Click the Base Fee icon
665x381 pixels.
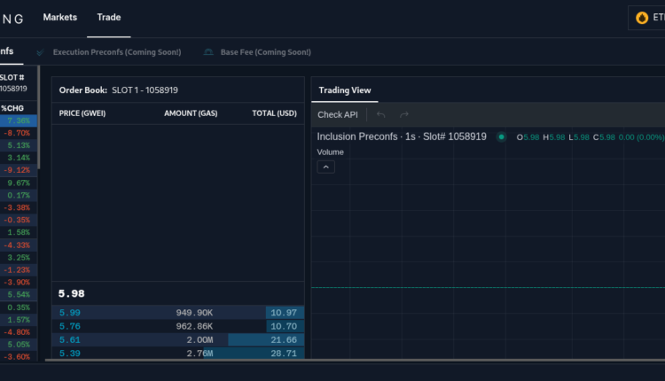tap(208, 52)
